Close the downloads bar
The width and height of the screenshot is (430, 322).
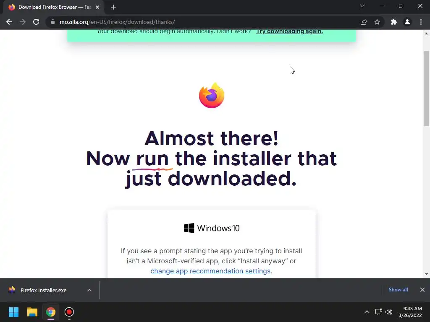coord(422,290)
